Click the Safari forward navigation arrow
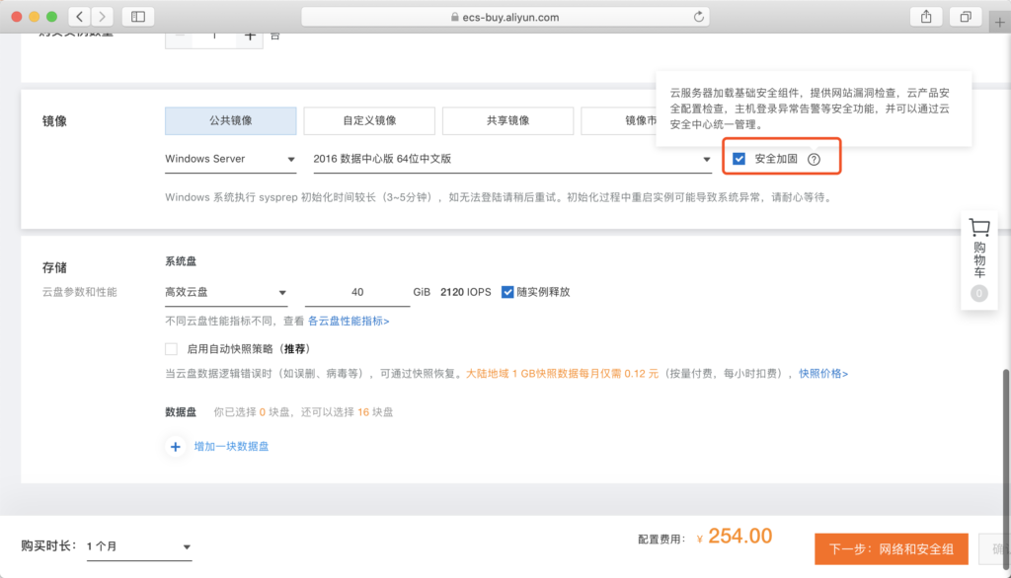 click(x=103, y=17)
